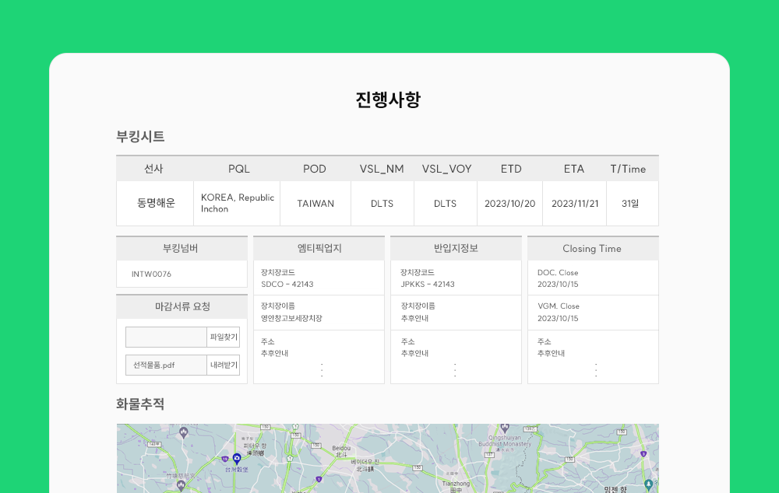Viewport: 779px width, 493px height.
Task: Select the 선적물품.pdf file field
Action: (166, 365)
